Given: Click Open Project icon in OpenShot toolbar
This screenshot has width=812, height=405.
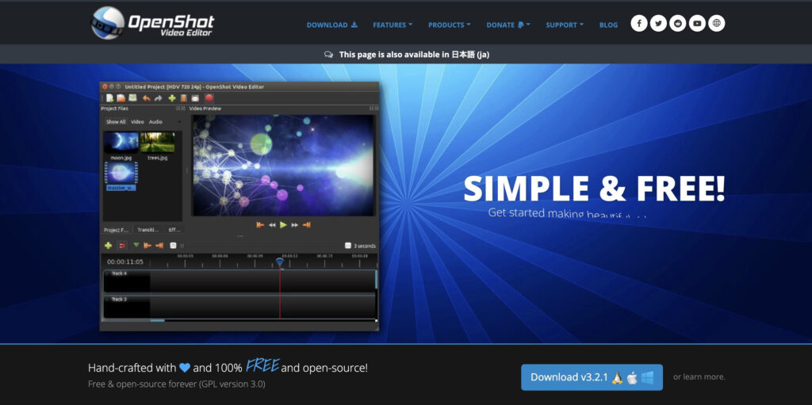Looking at the screenshot, I should 121,98.
